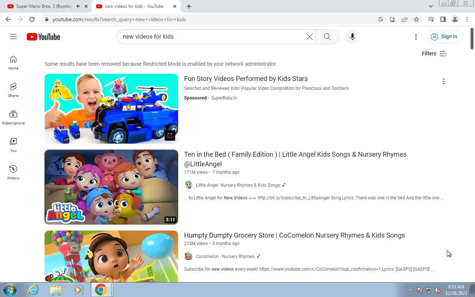Screen dimensions: 475x297
Task: Open the media player taskbar icon
Action: (x=79, y=290)
